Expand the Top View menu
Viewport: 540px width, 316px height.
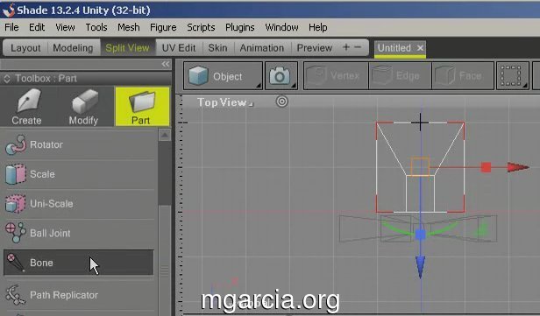pyautogui.click(x=224, y=102)
